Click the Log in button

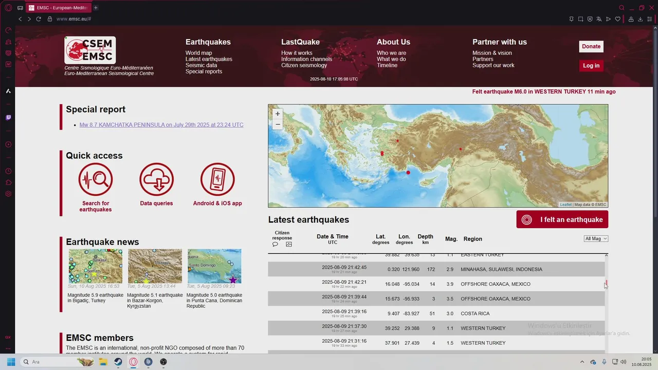pyautogui.click(x=591, y=65)
